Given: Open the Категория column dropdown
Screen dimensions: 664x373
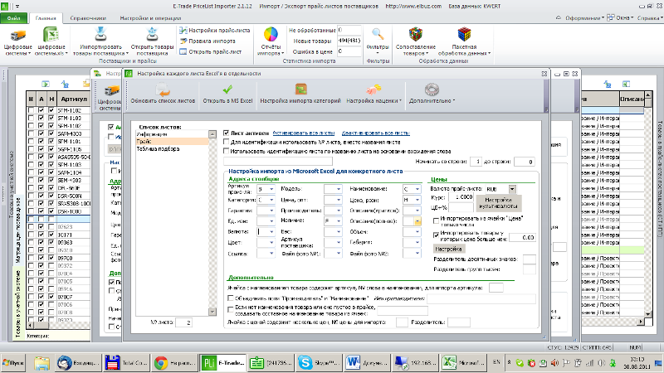Looking at the screenshot, I should click(271, 200).
